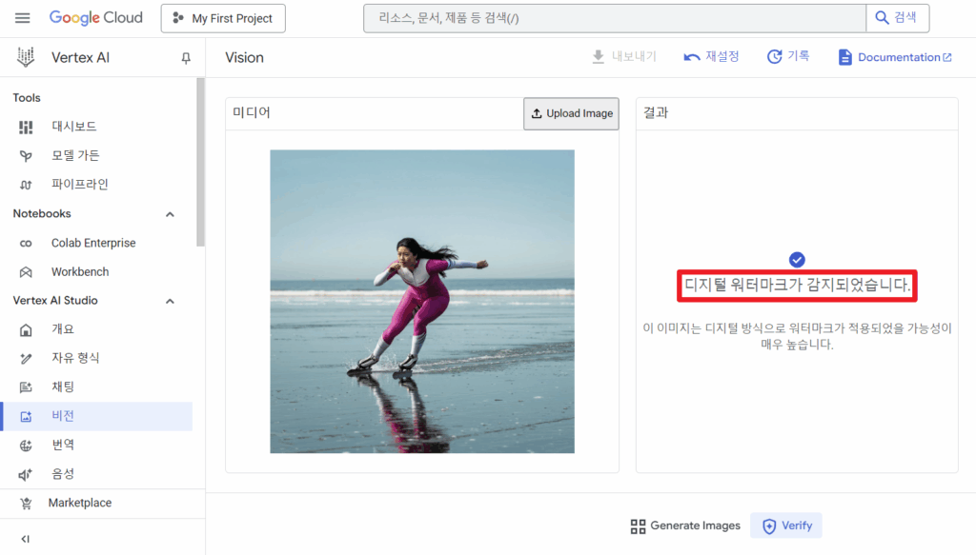
Task: Switch to Generate Images tab
Action: (685, 525)
